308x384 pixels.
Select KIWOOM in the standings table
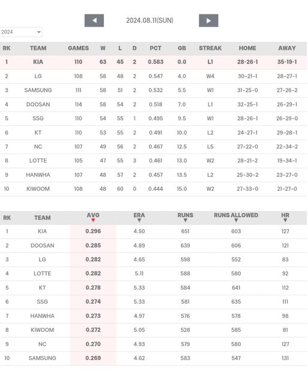[38, 189]
